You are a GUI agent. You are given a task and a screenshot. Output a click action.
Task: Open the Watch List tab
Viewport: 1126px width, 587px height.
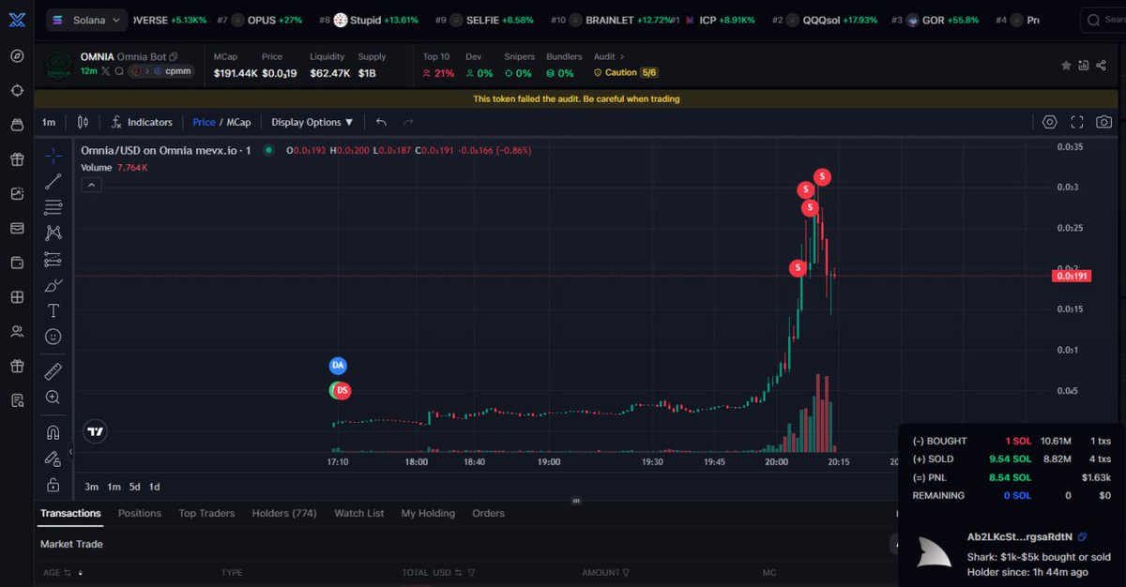coord(359,513)
